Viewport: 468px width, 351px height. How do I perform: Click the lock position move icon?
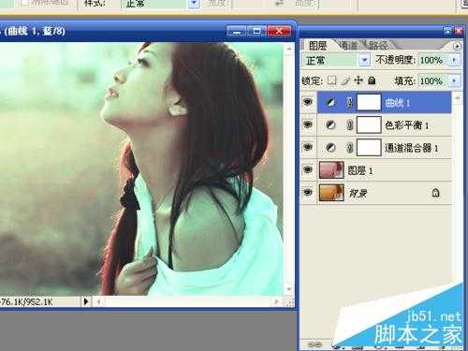[358, 80]
